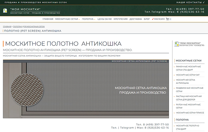Image resolution: width=208 pixels, height=132 pixels.
Task: Open Москитная сетка антикошка sidebar link
Action: coord(186,82)
